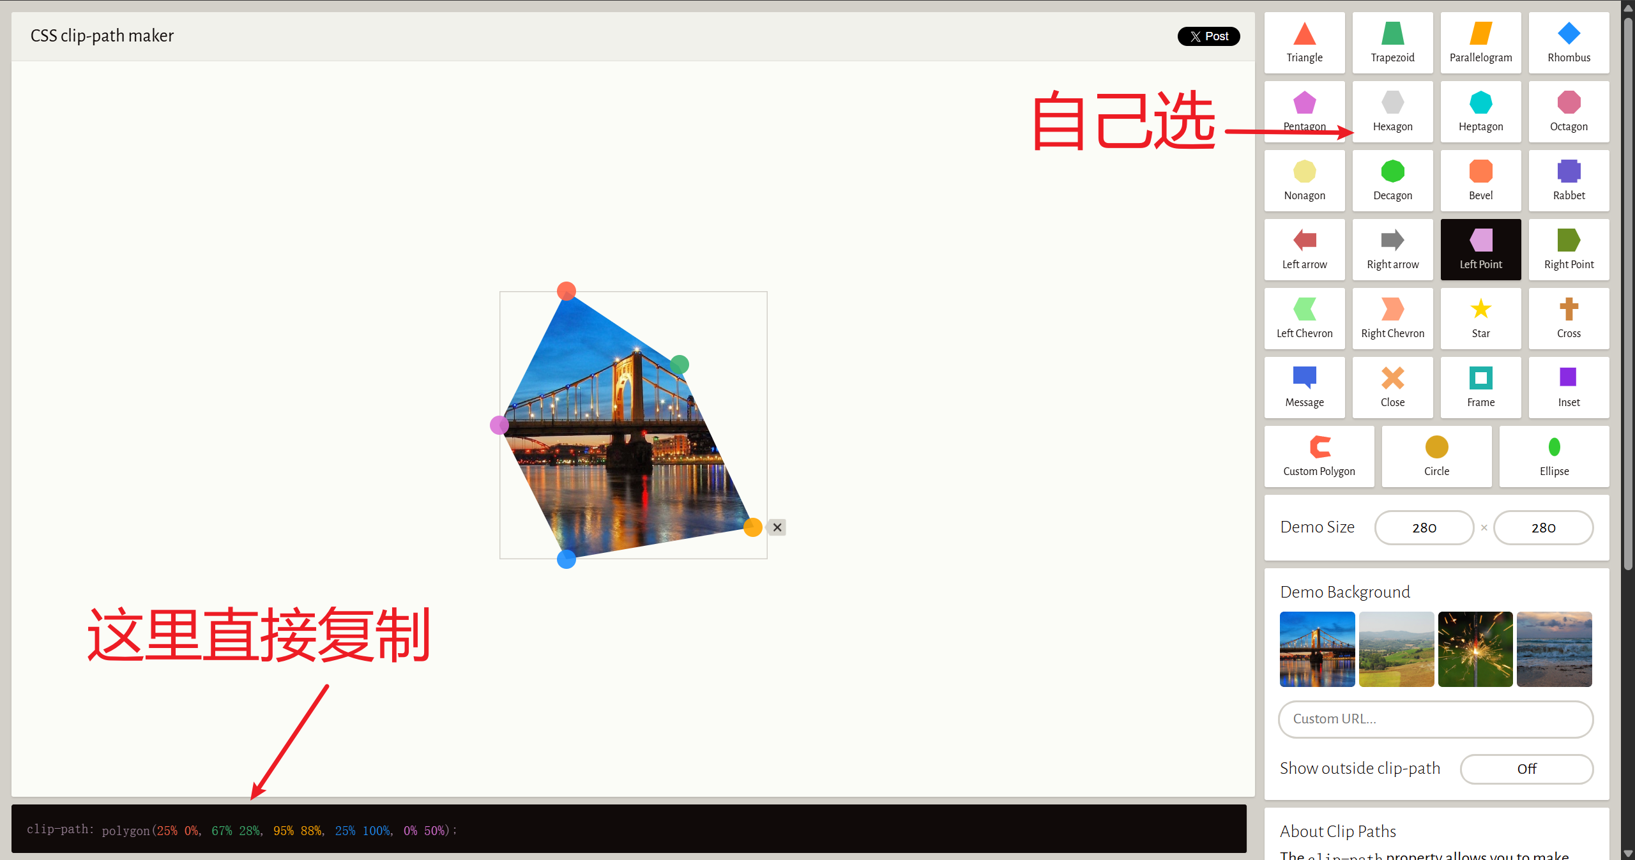Pick the Star shape preset
Screen dimensions: 1635x860
(x=1480, y=319)
